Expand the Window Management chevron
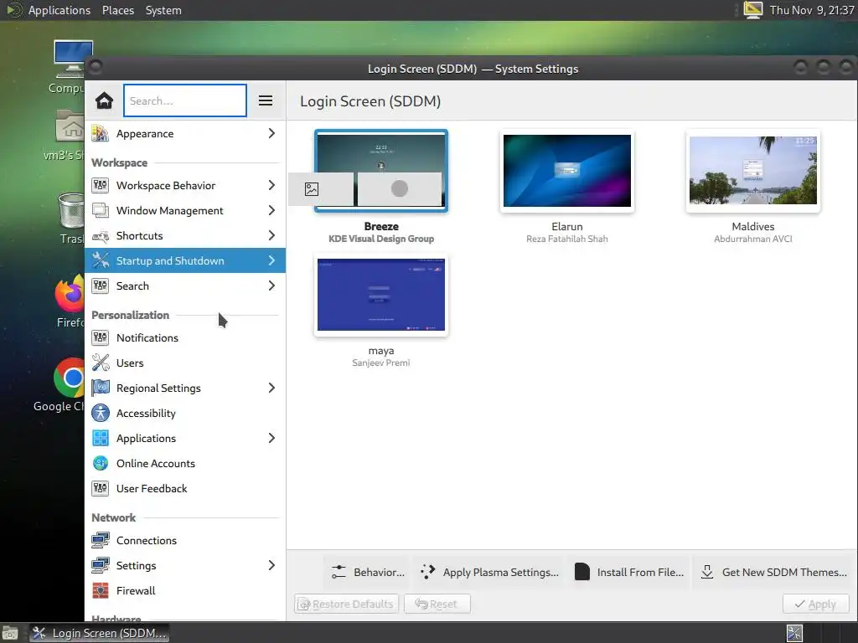This screenshot has width=858, height=643. click(x=271, y=210)
